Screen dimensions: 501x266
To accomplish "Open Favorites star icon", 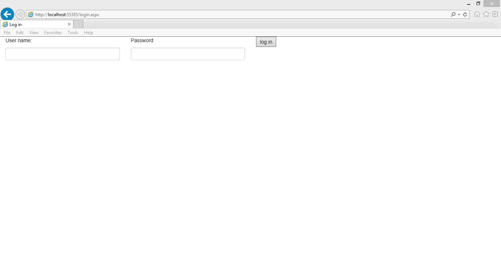I will point(486,14).
